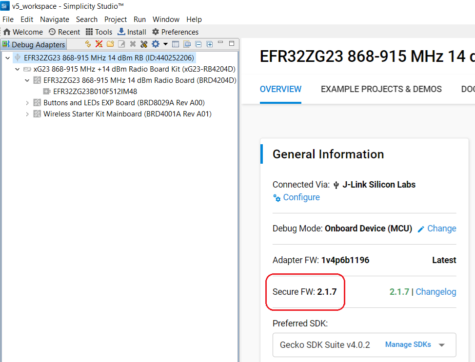Viewport: 475px width, 362px height.
Task: Open the Preferred SDK dropdown
Action: (441, 345)
